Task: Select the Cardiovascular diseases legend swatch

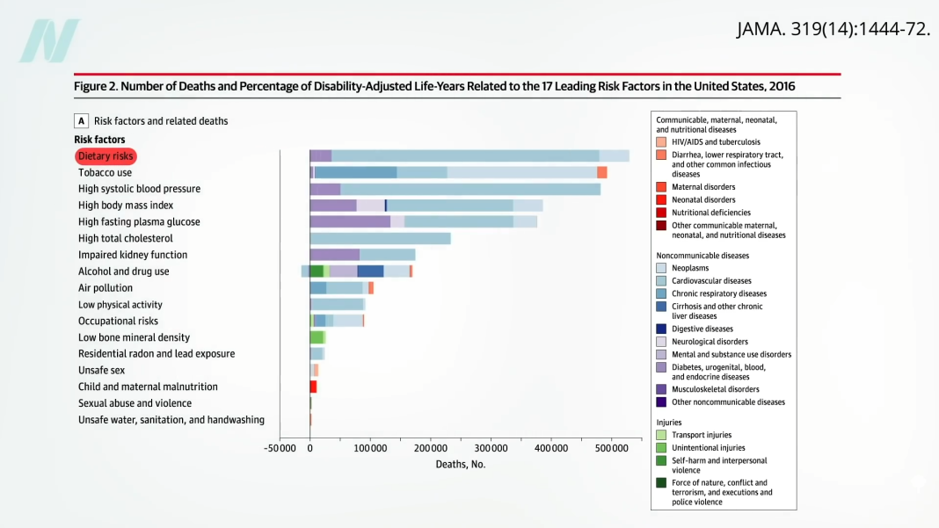Action: [x=661, y=281]
